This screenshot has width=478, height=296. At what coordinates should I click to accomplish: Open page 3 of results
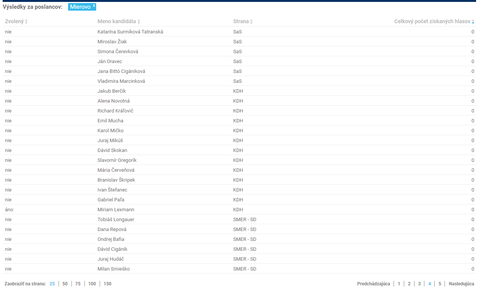[419, 284]
